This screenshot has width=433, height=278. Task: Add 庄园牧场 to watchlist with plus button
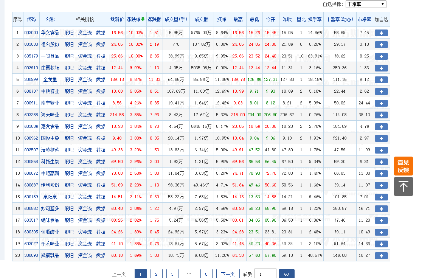click(x=381, y=68)
